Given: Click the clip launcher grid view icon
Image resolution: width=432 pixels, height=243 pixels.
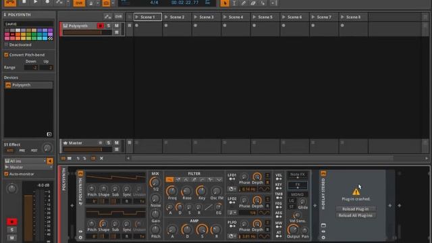Looking at the screenshot, I should [x=63, y=159].
